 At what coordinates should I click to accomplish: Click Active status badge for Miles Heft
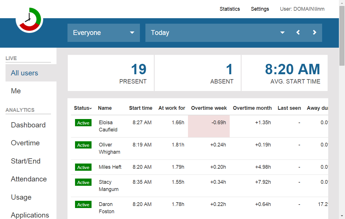[x=83, y=167]
